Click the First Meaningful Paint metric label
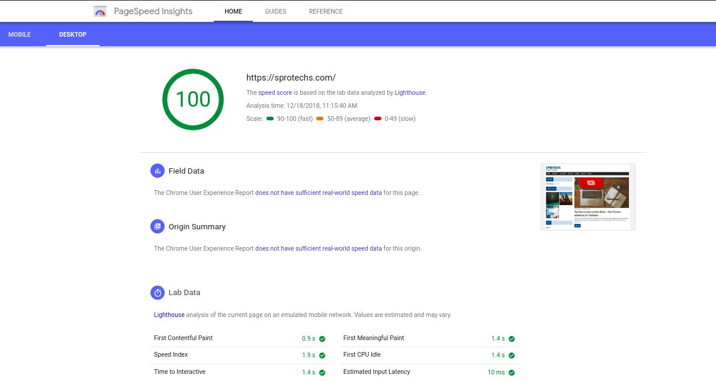This screenshot has width=716, height=381. click(374, 338)
